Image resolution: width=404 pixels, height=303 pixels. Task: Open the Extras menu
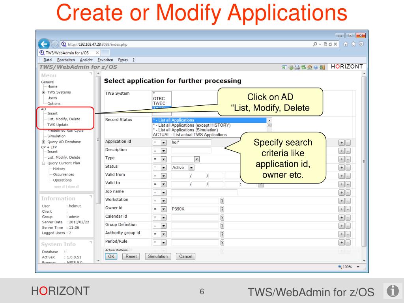[x=123, y=60]
